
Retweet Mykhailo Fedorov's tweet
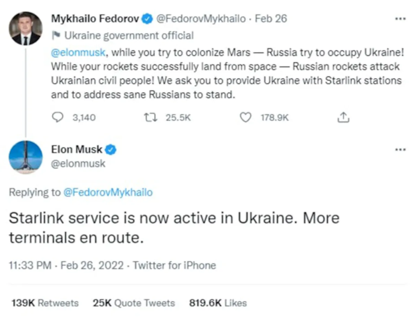(151, 118)
